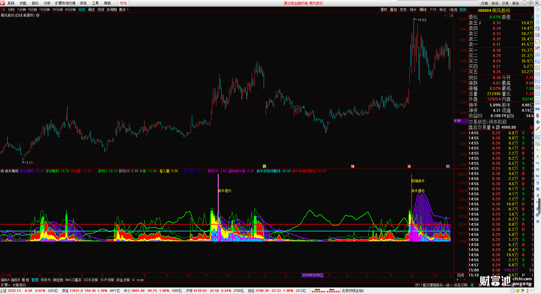Click the + zoom button below 日线
Viewport: 541px width, 294px height.
coord(457,280)
